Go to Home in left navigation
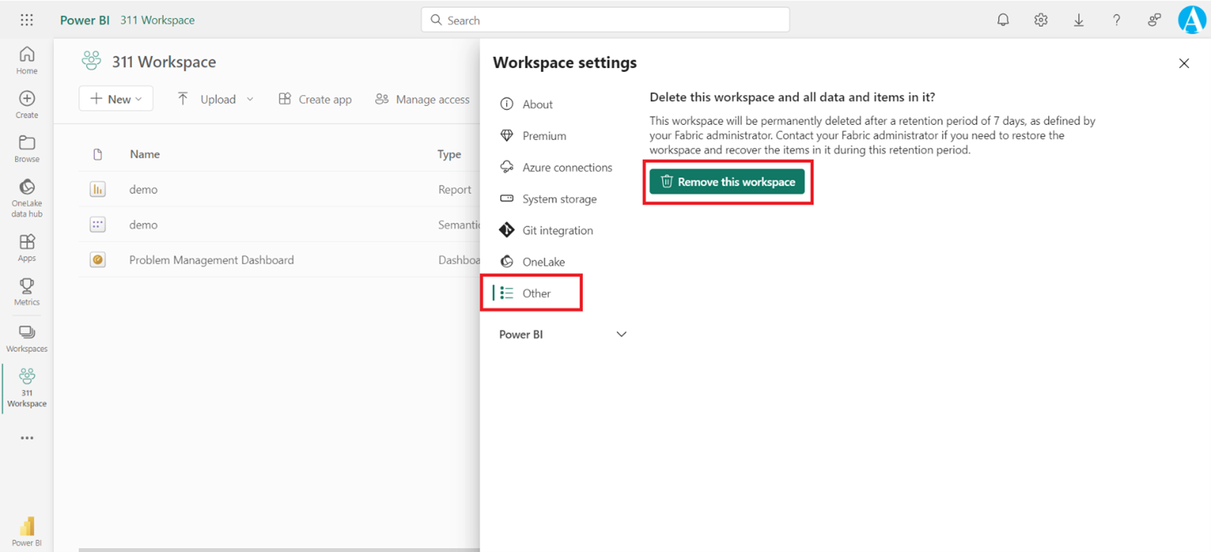This screenshot has width=1211, height=552. [27, 60]
